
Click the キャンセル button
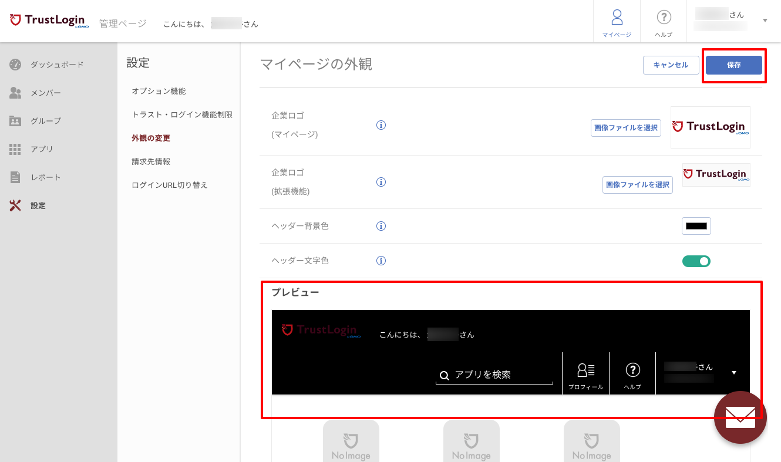(x=671, y=65)
